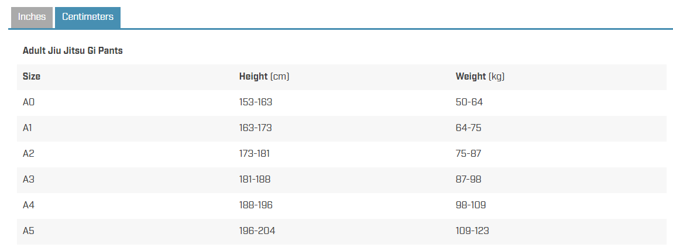Click the Height (cm) column header
673x251 pixels.
point(264,77)
